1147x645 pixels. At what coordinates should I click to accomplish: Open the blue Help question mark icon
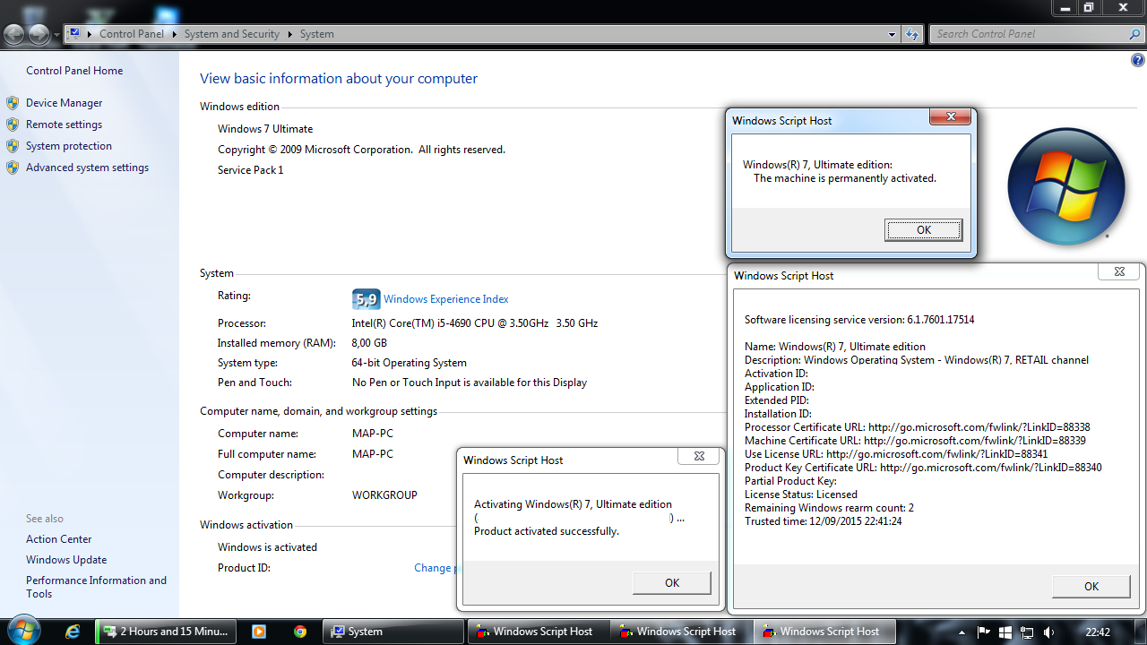coord(1137,61)
